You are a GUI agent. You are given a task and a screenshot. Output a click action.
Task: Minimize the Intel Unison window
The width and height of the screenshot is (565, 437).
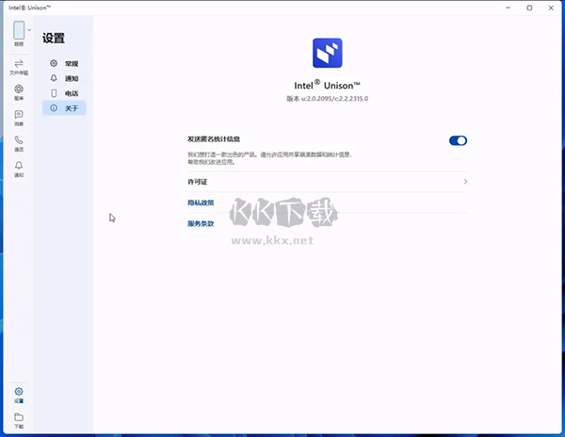[508, 8]
